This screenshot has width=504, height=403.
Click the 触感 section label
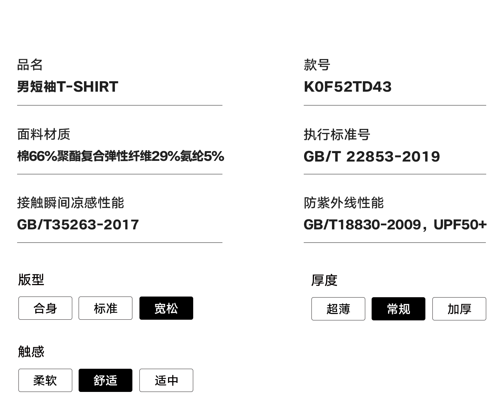point(31,352)
